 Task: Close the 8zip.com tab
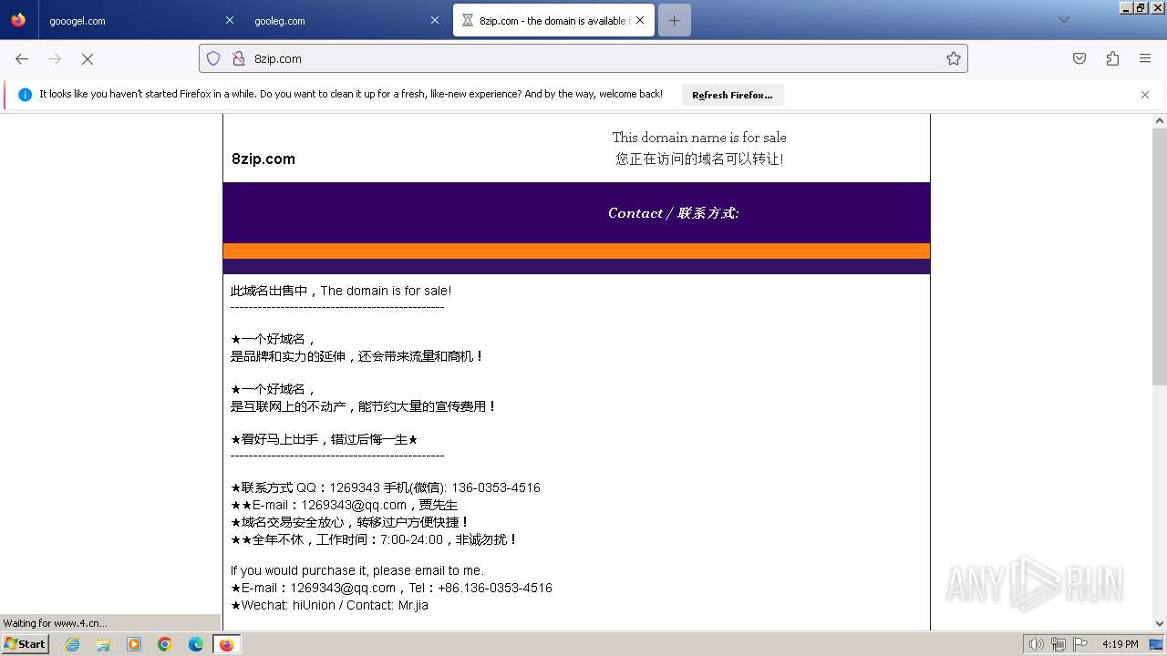(640, 20)
